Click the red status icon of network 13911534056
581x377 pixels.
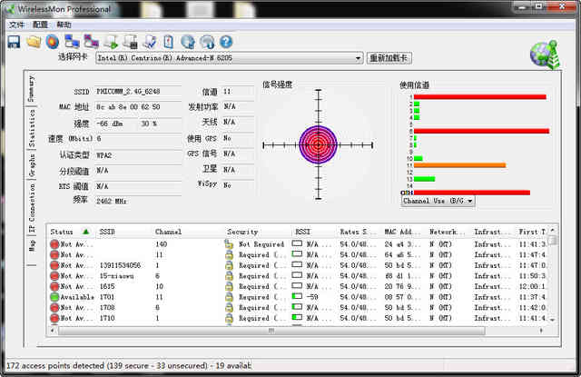click(54, 265)
